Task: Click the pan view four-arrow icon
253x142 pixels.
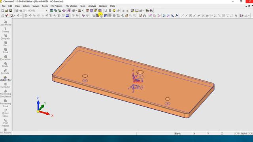Action: point(64,11)
